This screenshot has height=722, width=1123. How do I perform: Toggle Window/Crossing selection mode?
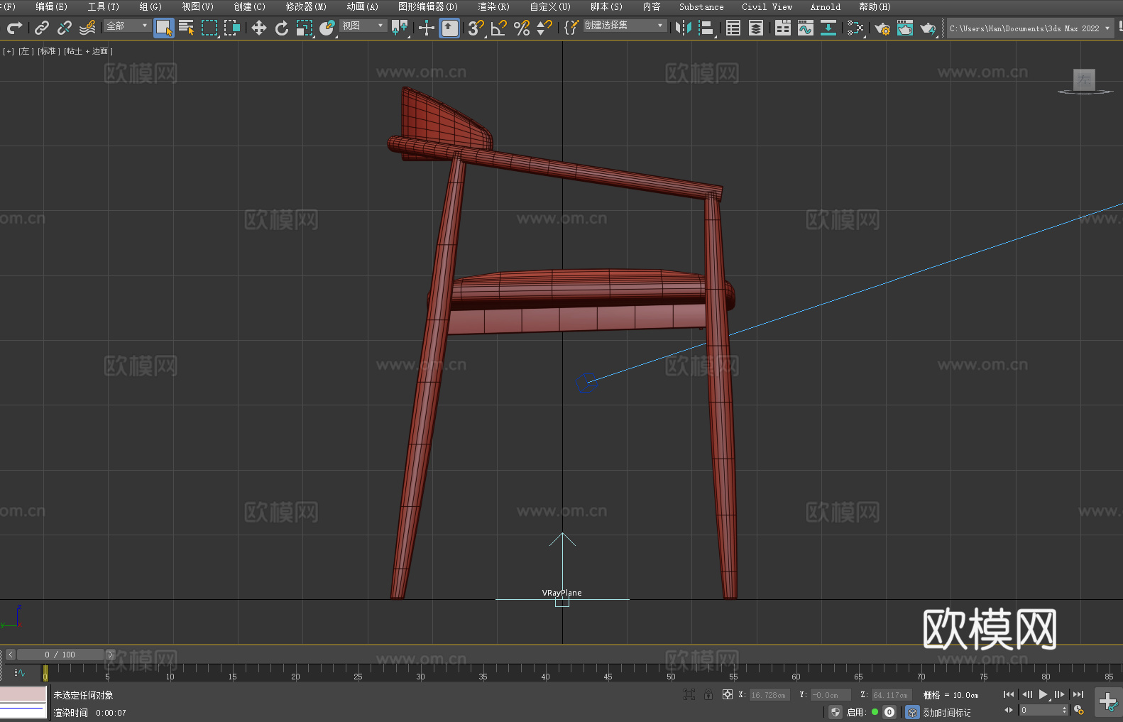point(232,28)
